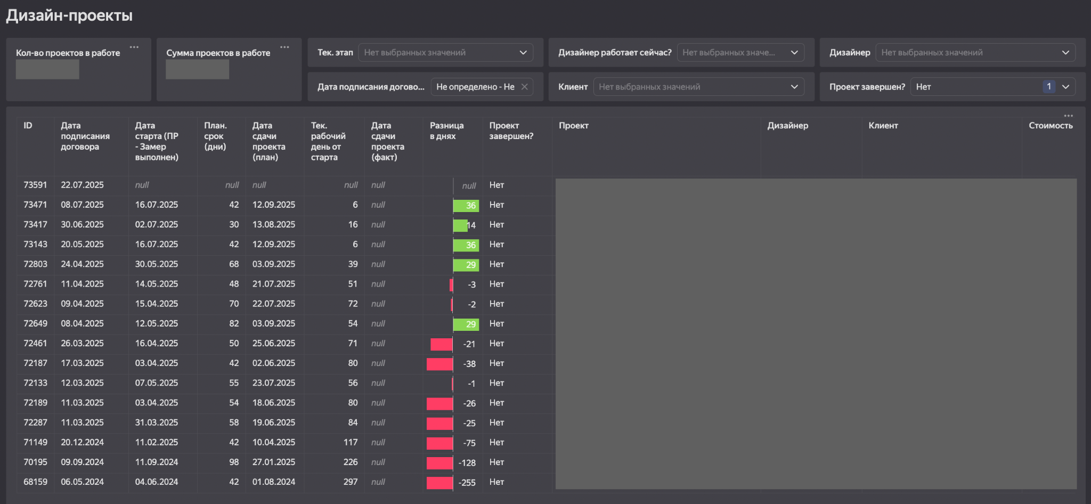Select the cell with ID 72287
Screen dimensions: 1091x504
pos(35,423)
